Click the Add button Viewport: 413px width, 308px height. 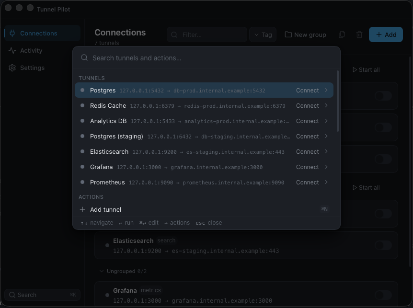[386, 34]
